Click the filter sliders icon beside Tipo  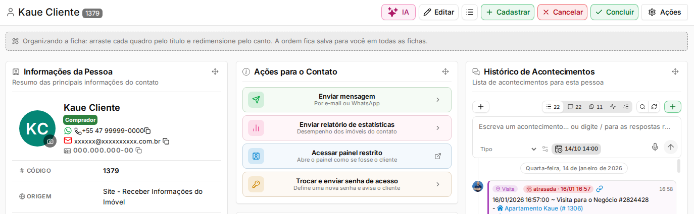pyautogui.click(x=545, y=149)
